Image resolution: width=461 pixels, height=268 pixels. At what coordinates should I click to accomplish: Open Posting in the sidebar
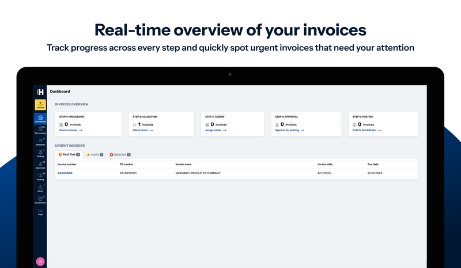click(x=40, y=177)
